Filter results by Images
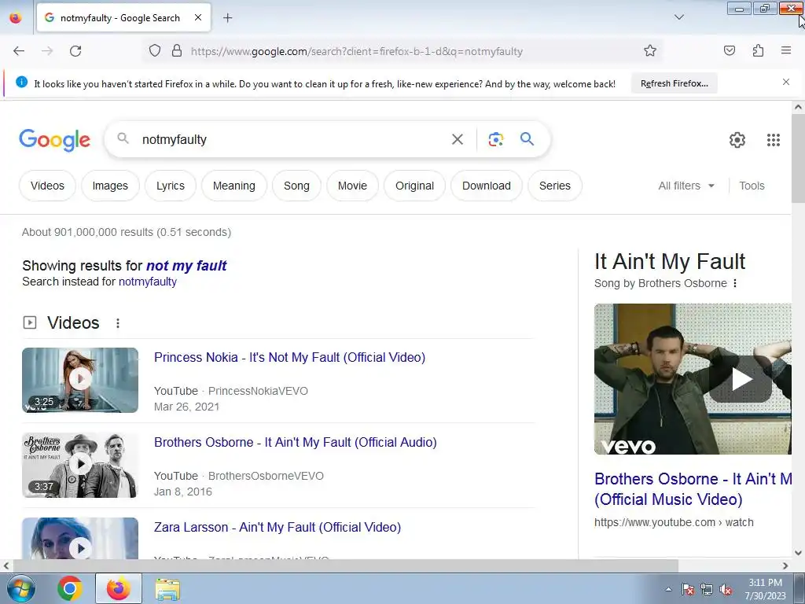This screenshot has height=604, width=805. pyautogui.click(x=110, y=186)
